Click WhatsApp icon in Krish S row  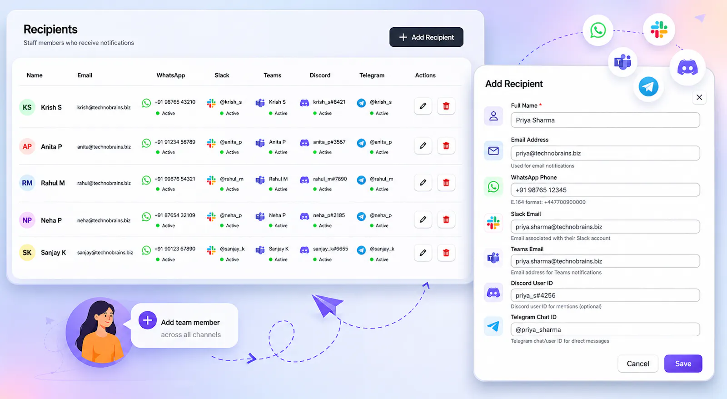[146, 103]
